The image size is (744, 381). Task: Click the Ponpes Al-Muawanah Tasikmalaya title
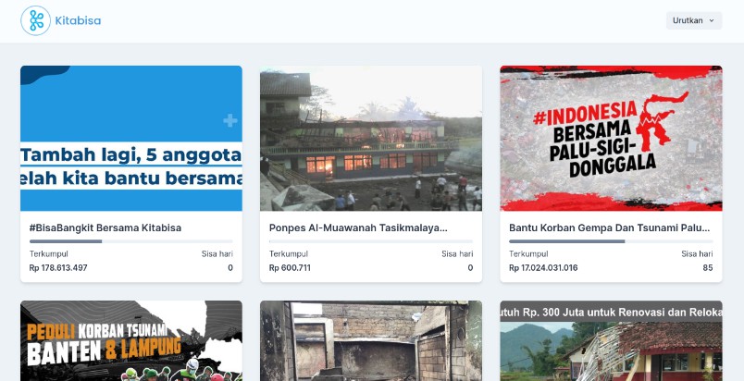tap(358, 227)
